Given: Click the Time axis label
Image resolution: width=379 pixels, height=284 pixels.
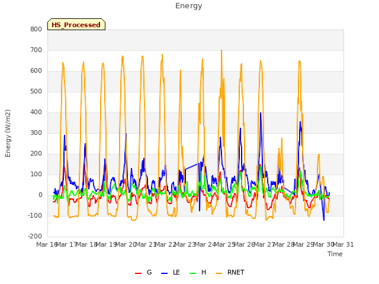Looking at the screenshot, I should (x=335, y=254).
